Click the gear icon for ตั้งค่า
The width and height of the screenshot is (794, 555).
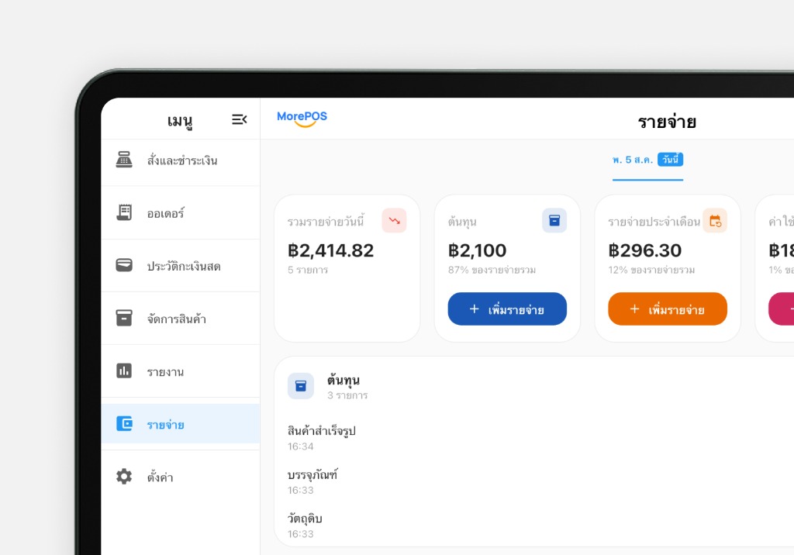(x=124, y=477)
